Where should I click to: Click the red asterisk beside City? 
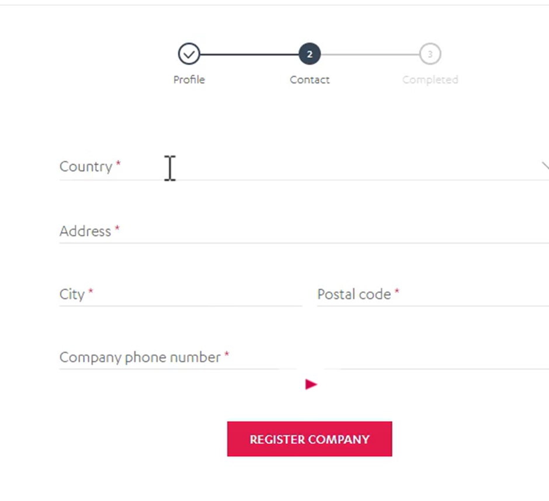(91, 292)
